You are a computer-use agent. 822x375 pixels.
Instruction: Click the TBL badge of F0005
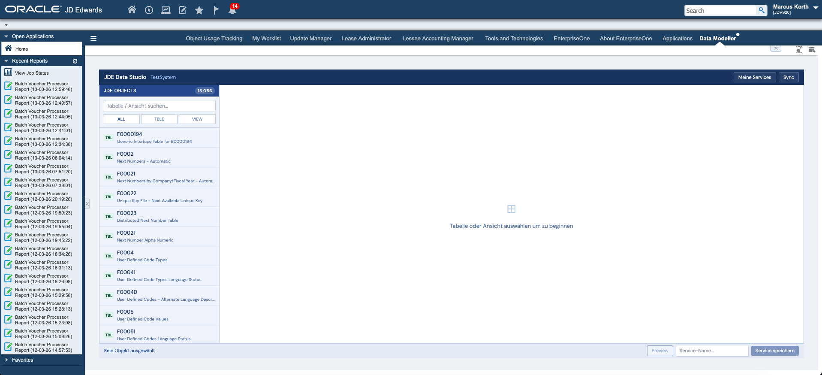click(x=109, y=315)
